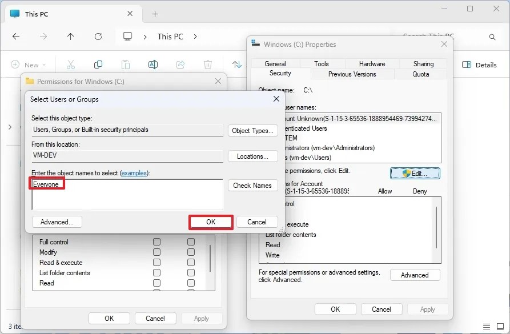Open the examples hyperlink
Image resolution: width=510 pixels, height=334 pixels.
pyautogui.click(x=134, y=173)
